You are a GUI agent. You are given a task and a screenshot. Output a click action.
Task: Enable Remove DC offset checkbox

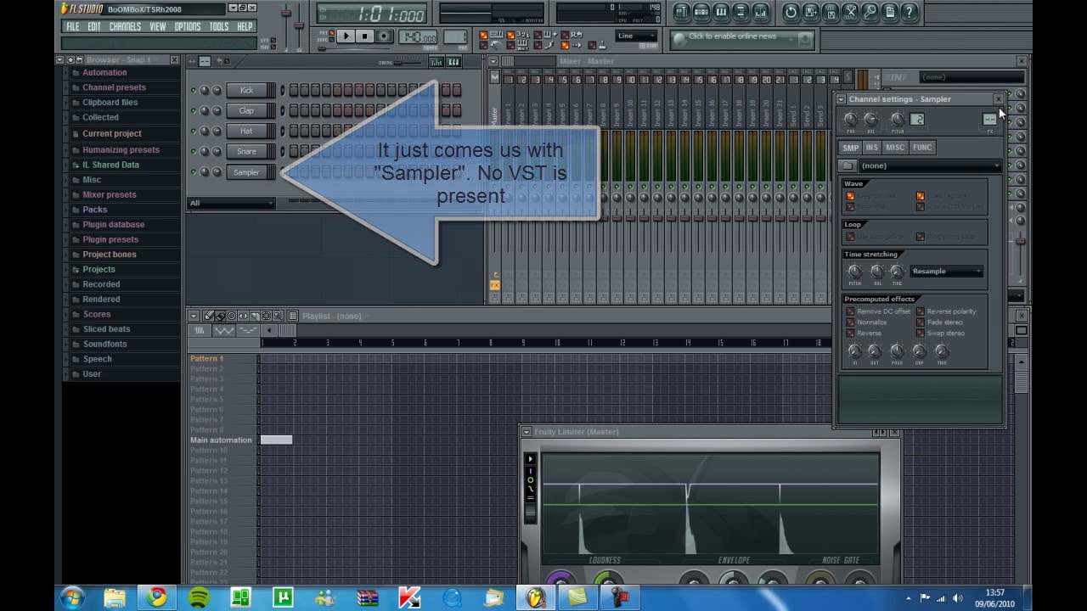coord(850,311)
